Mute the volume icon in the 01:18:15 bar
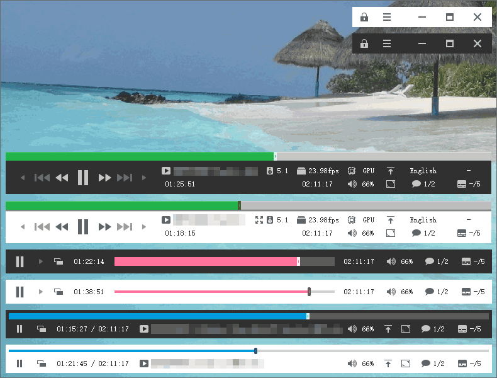Image resolution: width=497 pixels, height=378 pixels. [352, 233]
